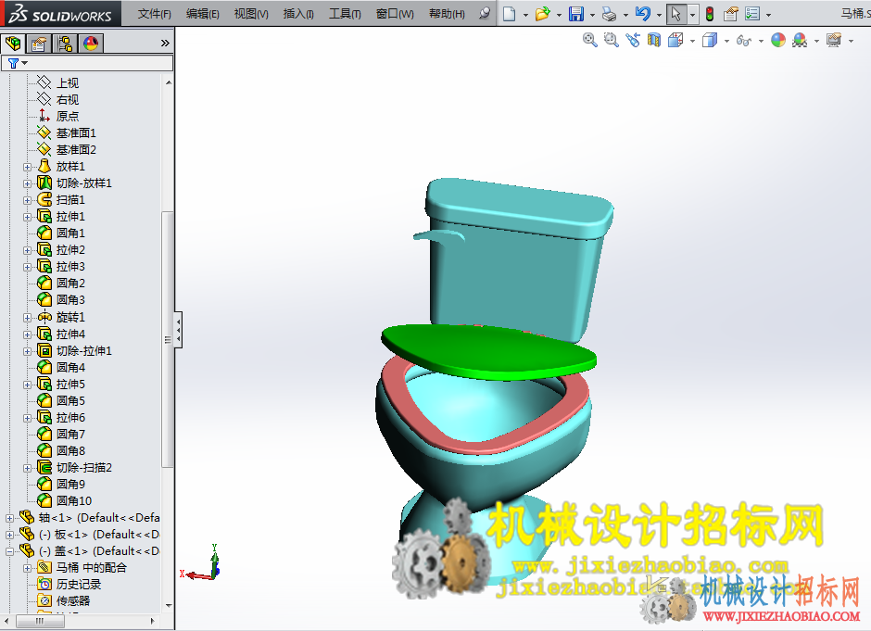This screenshot has height=631, width=871.
Task: Show the previous view
Action: pos(633,40)
